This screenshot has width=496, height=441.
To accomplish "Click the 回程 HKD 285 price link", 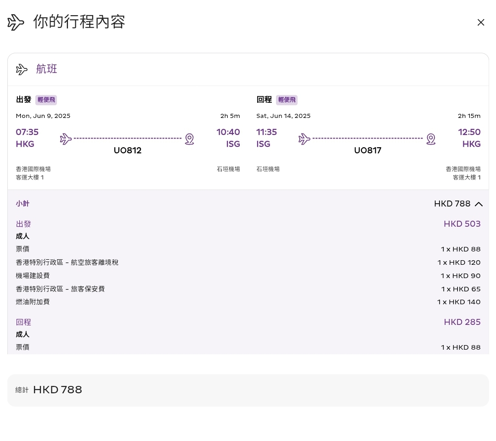I will [462, 322].
